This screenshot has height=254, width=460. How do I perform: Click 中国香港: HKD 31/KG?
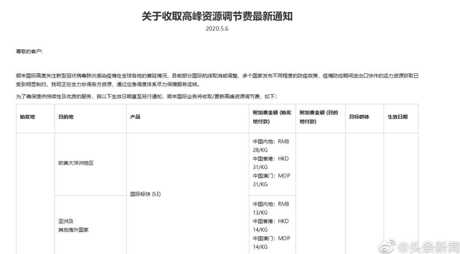point(271,163)
